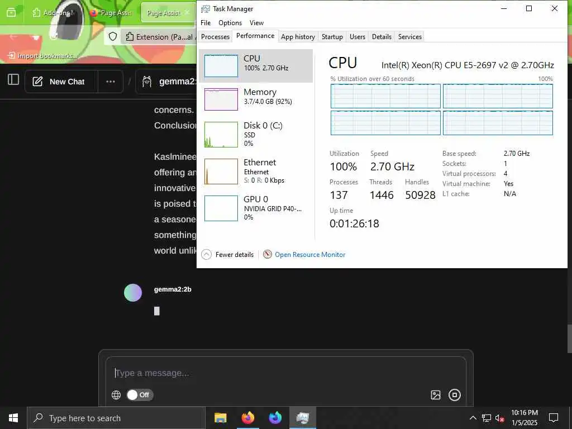Click into the Type a message field
The width and height of the screenshot is (572, 429).
coord(285,373)
